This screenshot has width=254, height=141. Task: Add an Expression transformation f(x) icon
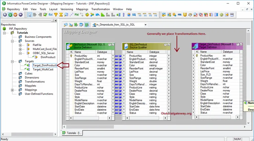point(50,15)
